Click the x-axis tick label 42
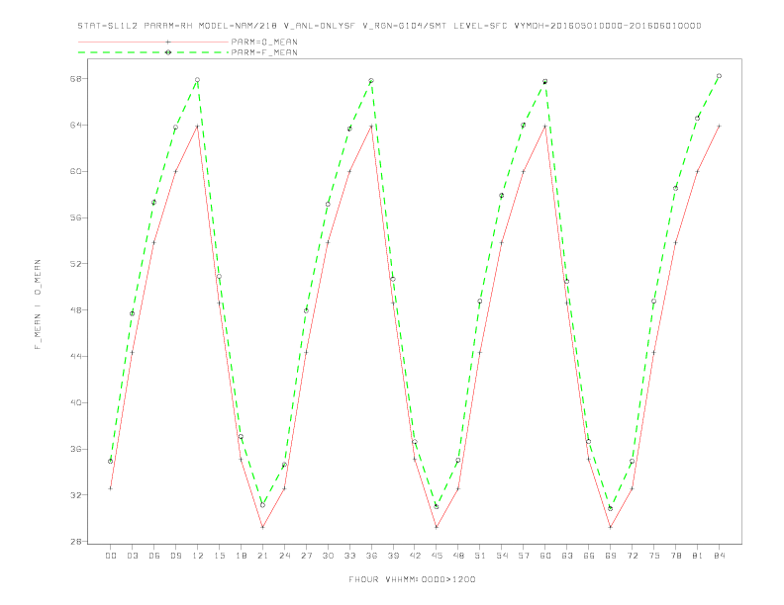Image resolution: width=784 pixels, height=605 pixels. (415, 556)
